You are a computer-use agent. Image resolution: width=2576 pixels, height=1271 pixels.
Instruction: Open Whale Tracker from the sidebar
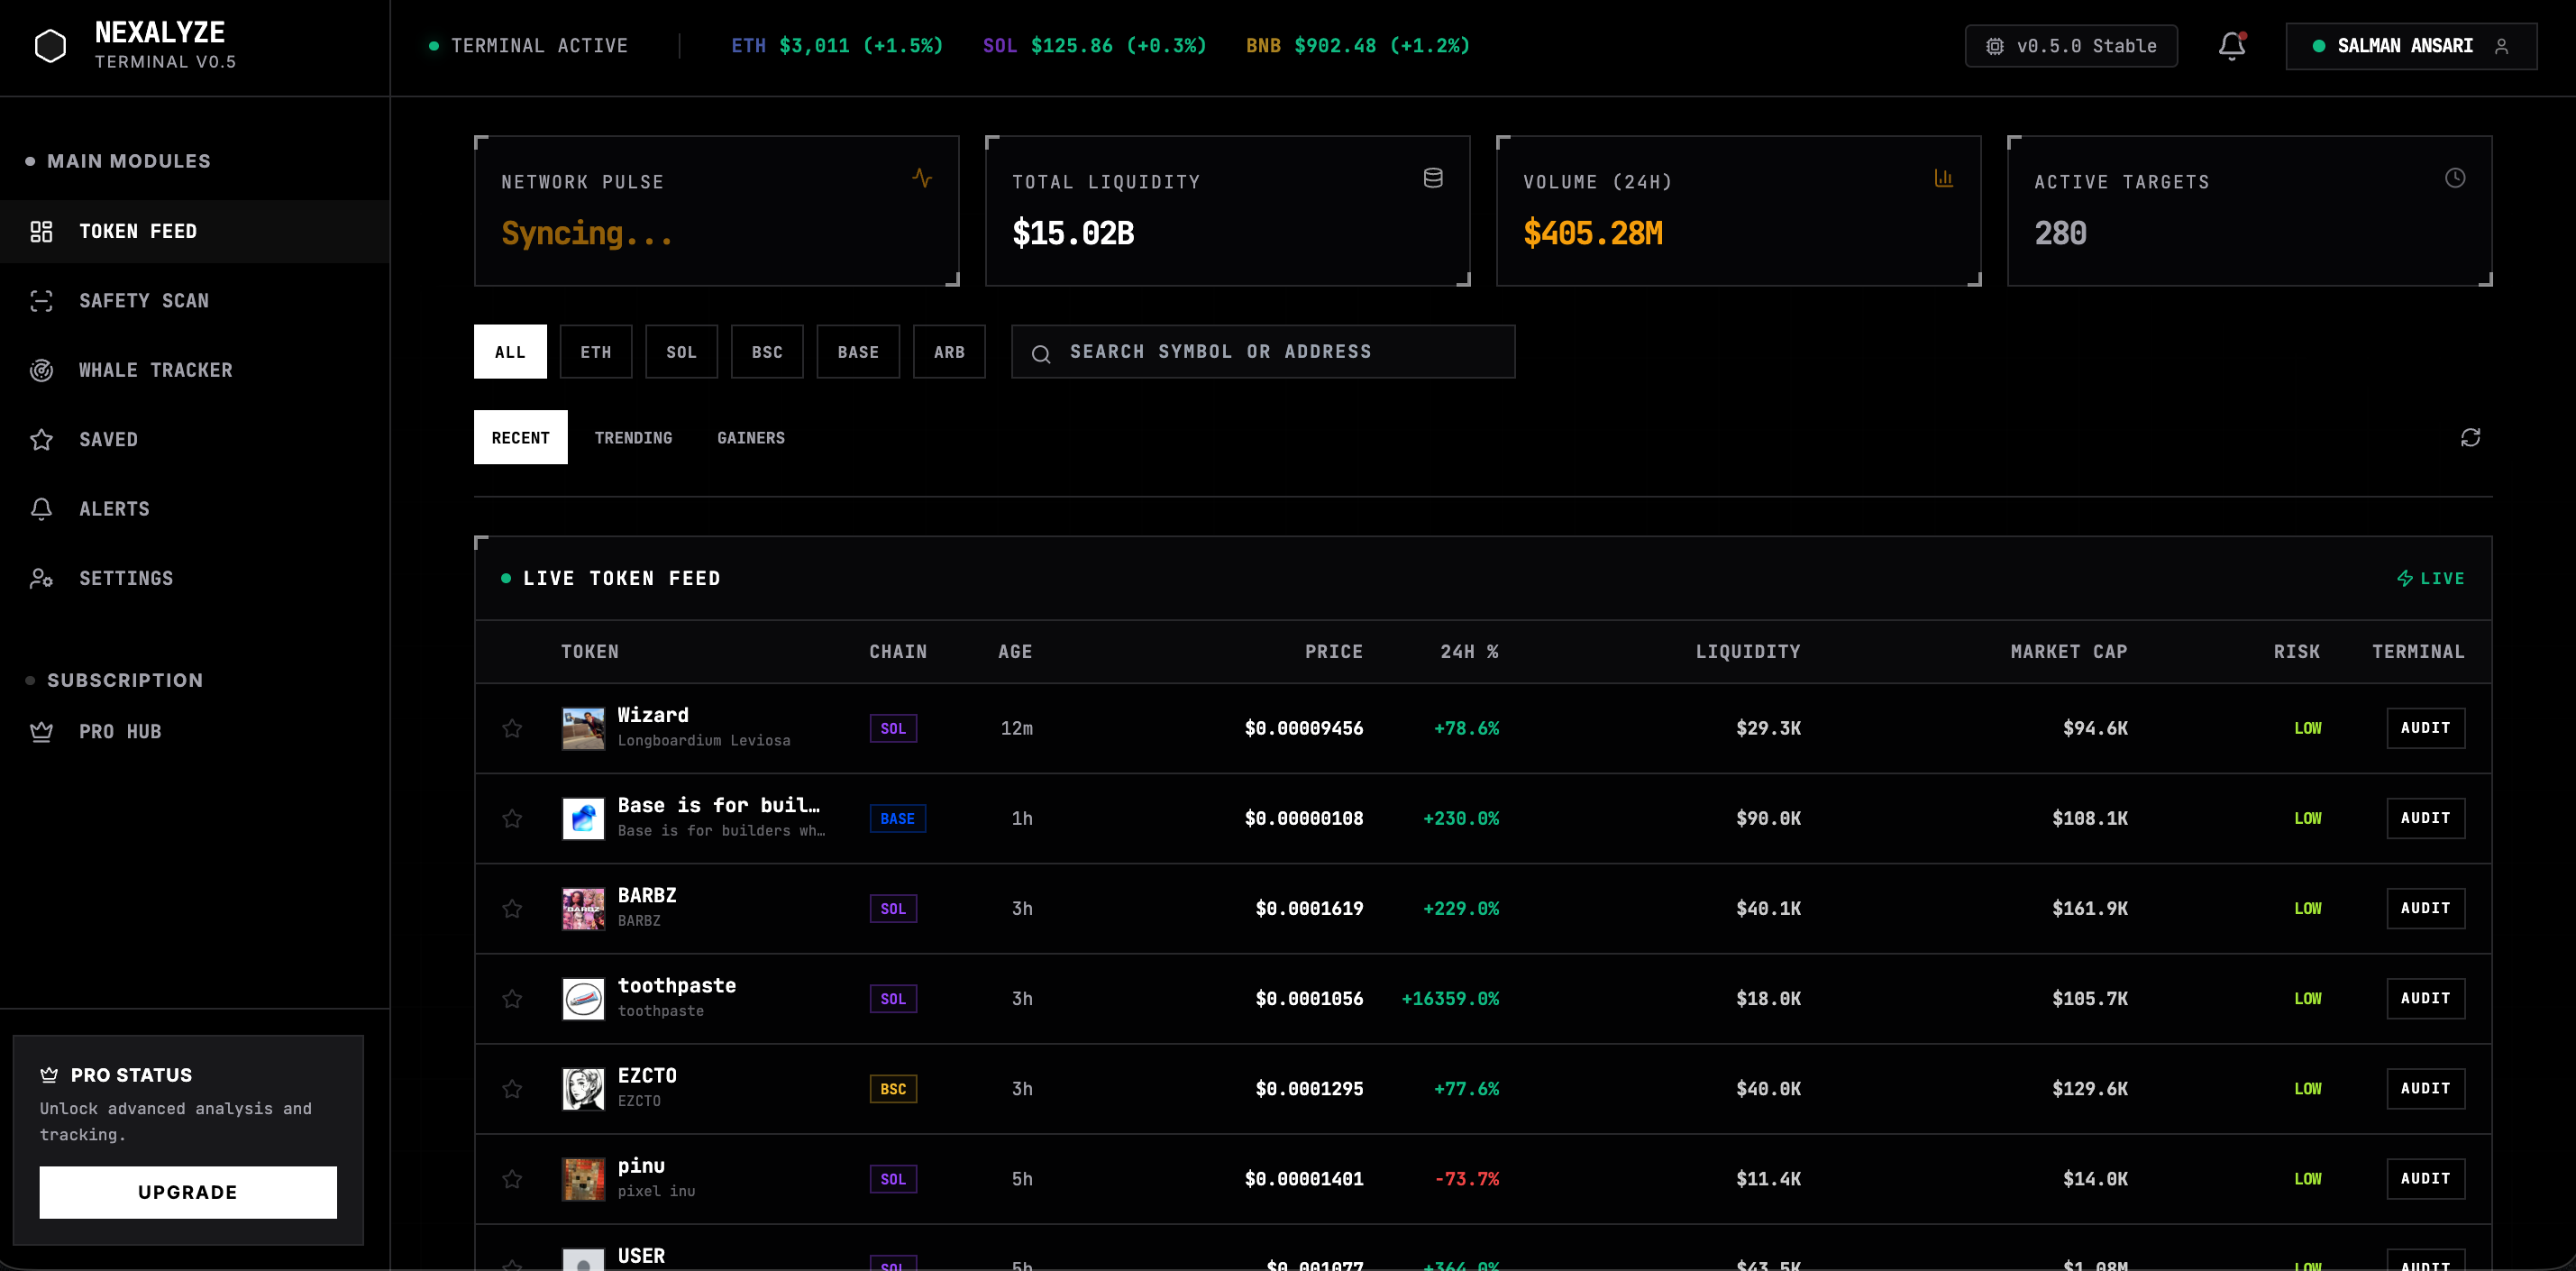(155, 370)
